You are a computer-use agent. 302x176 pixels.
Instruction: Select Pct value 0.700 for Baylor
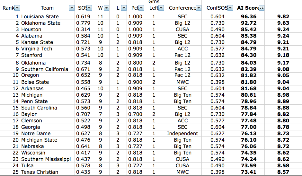[x=135, y=114]
